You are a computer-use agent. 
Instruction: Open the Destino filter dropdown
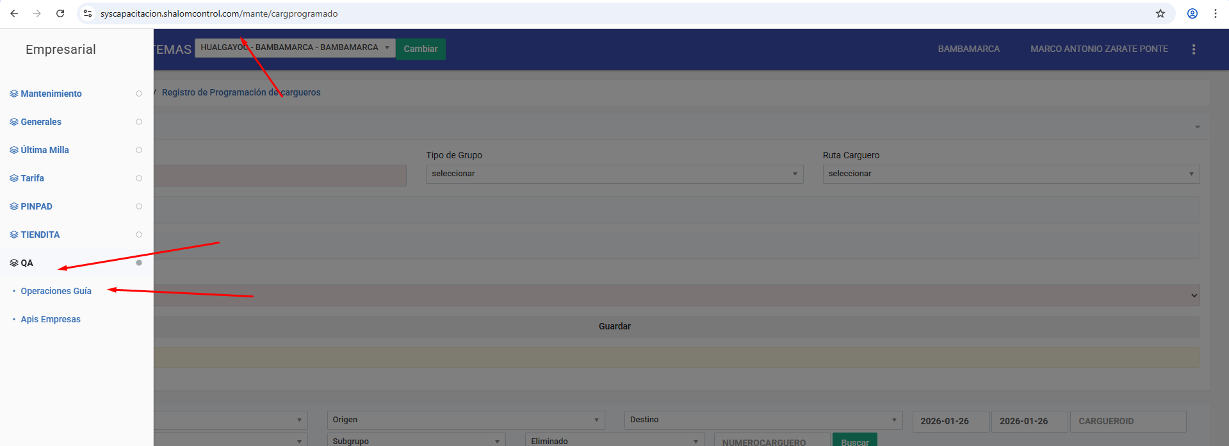pyautogui.click(x=763, y=420)
